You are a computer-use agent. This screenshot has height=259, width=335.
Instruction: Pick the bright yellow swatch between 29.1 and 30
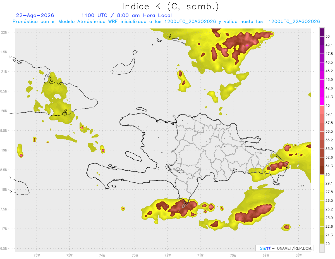pyautogui.click(x=322, y=179)
